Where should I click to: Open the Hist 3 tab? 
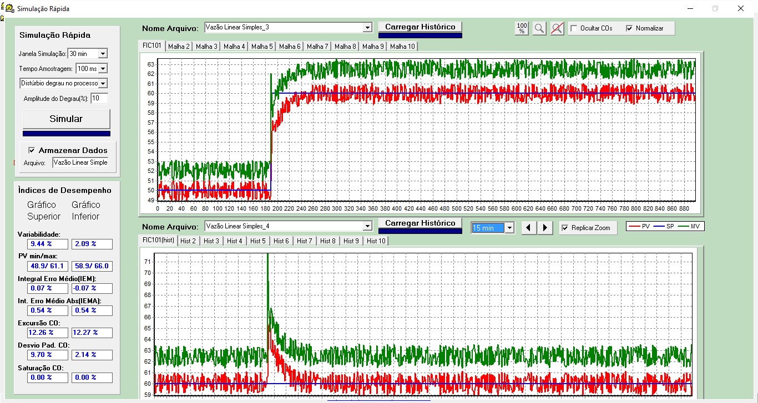pos(211,241)
